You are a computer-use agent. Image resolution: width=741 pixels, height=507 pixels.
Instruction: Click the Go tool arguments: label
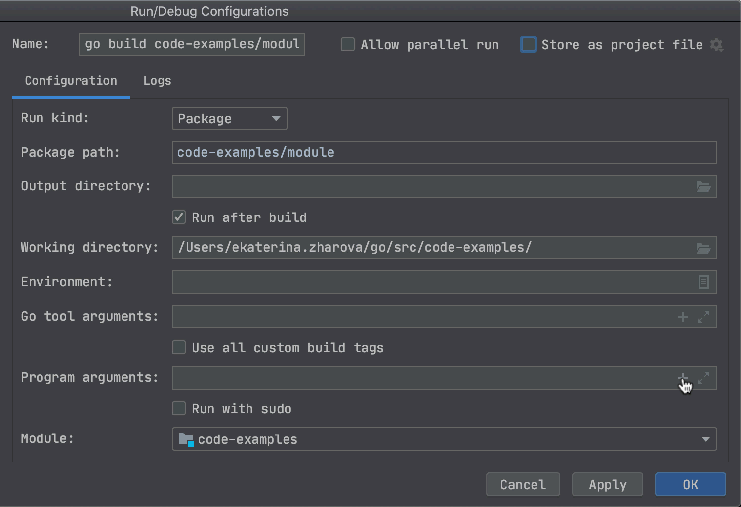[x=89, y=317]
